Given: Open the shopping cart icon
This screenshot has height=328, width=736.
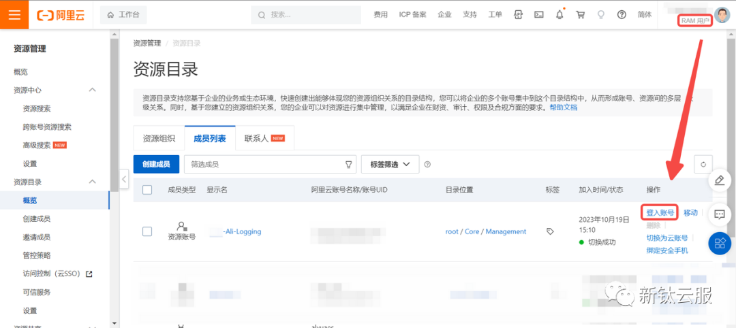Looking at the screenshot, I should [x=580, y=14].
